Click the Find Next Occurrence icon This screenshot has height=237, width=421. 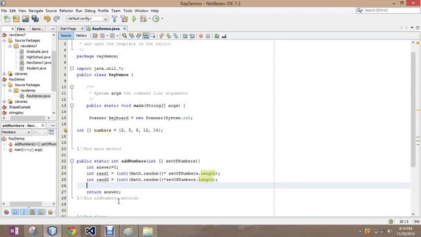pyautogui.click(x=139, y=36)
